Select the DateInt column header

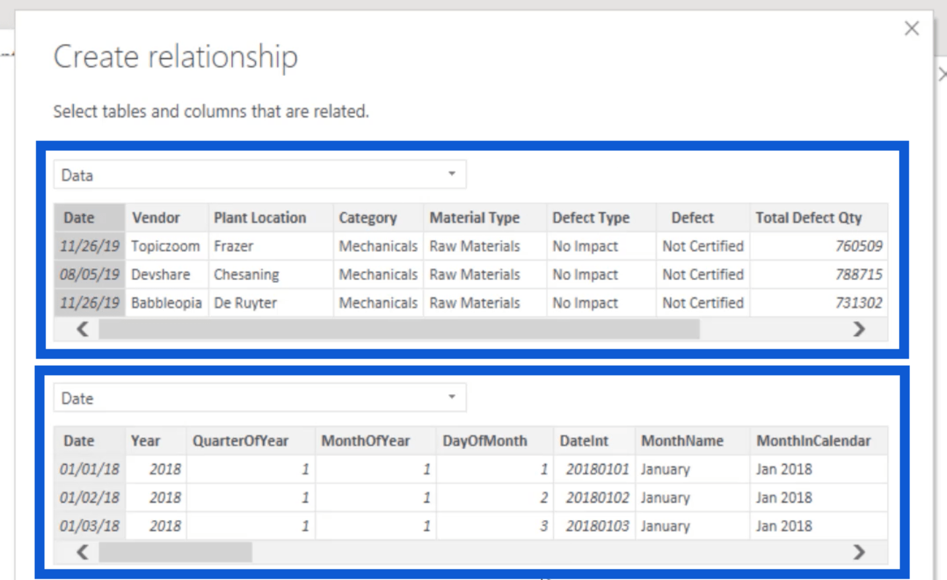(594, 441)
